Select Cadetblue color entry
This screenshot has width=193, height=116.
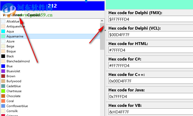point(50,86)
